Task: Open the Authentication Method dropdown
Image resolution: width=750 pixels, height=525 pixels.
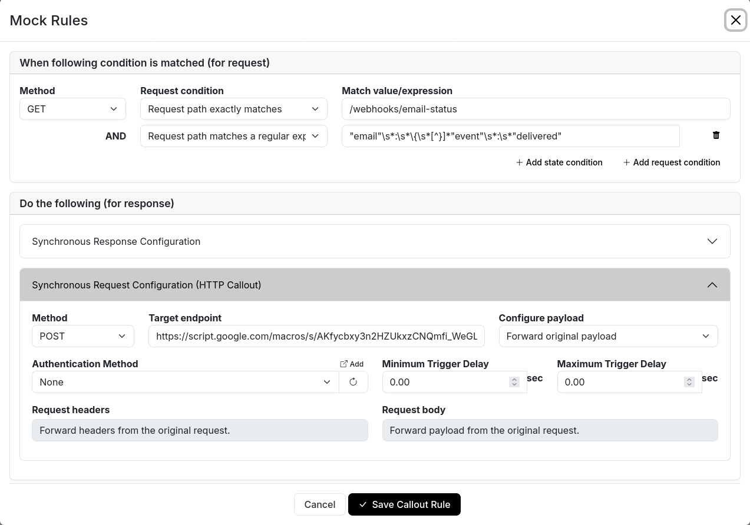Action: point(185,382)
